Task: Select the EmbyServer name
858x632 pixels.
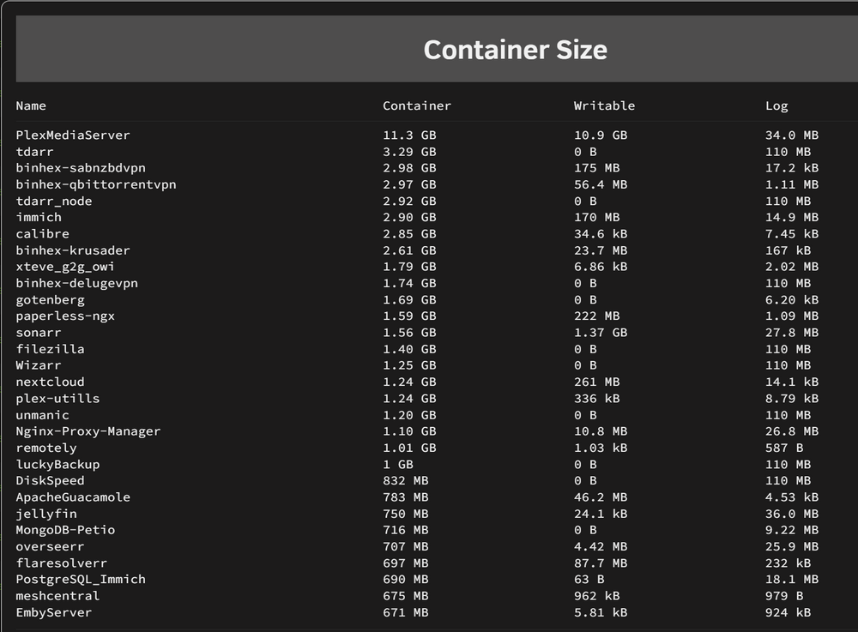Action: point(53,612)
